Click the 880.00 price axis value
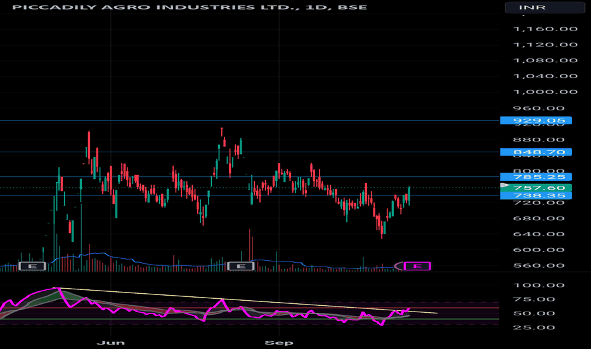The width and height of the screenshot is (591, 349). 539,140
